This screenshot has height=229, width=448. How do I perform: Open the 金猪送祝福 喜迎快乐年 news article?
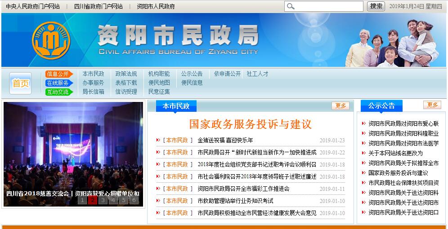click(225, 140)
